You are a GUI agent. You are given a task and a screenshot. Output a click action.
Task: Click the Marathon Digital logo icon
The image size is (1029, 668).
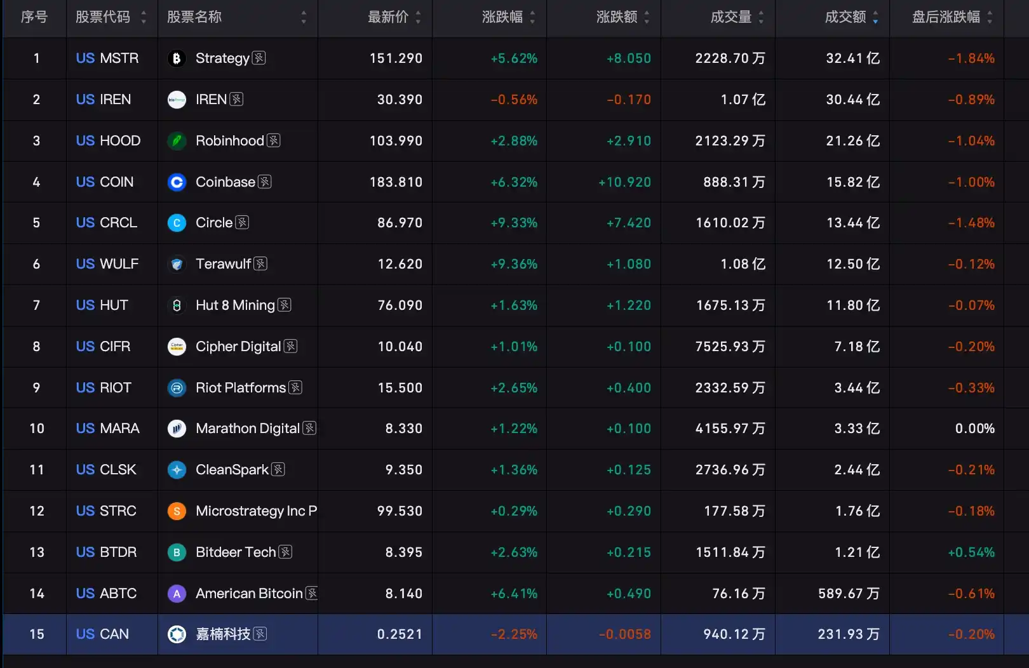177,429
